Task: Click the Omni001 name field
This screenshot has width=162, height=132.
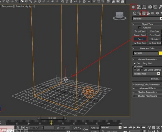Action: 146,53
